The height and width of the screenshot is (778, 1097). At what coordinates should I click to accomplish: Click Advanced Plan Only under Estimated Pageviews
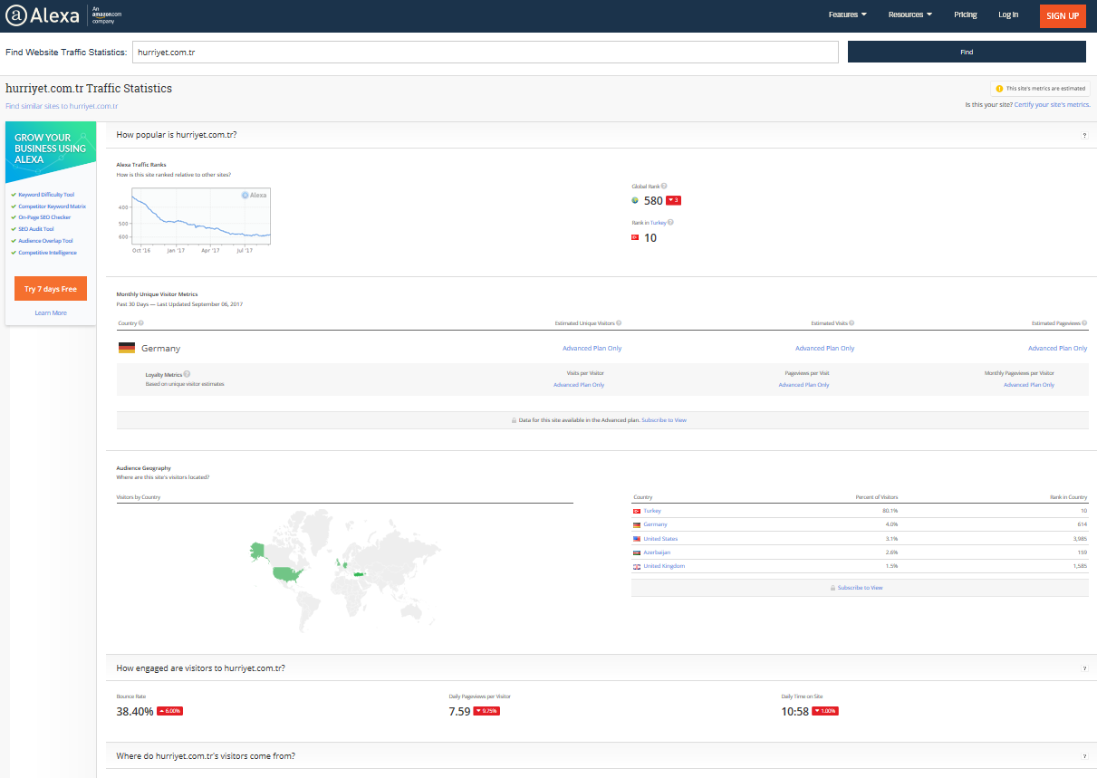(1058, 349)
